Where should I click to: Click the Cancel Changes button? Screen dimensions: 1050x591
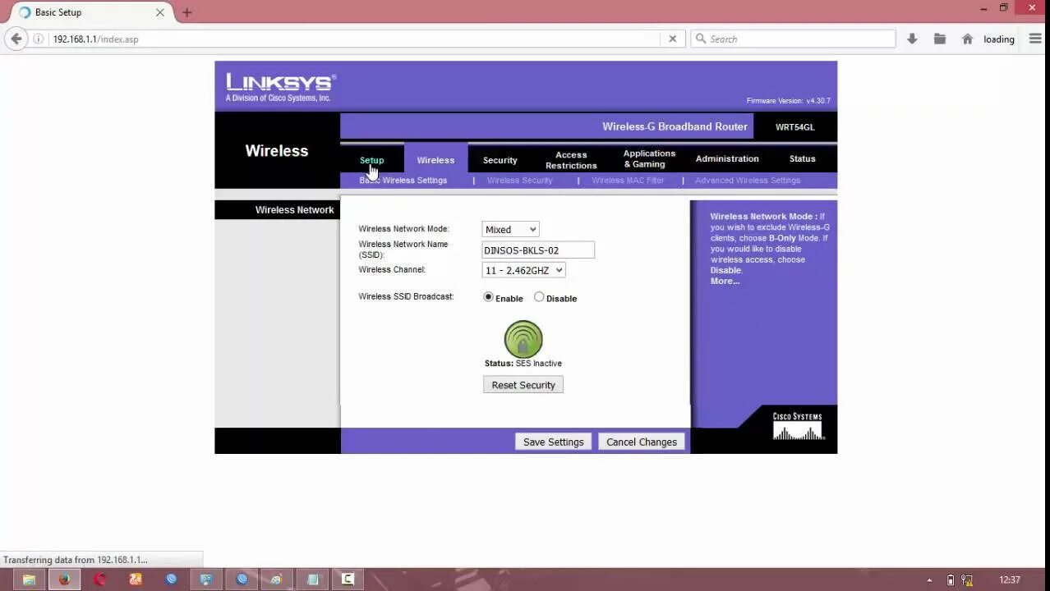[642, 442]
